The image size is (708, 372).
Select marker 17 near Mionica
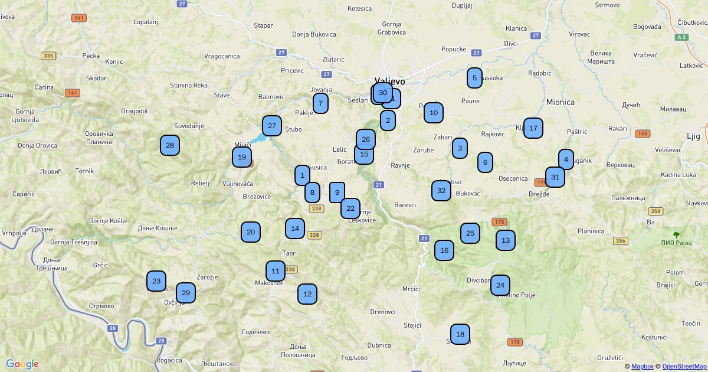coord(533,128)
